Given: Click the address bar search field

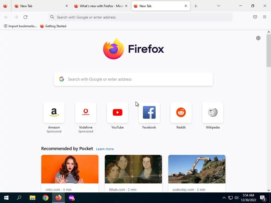Looking at the screenshot, I should (140, 17).
